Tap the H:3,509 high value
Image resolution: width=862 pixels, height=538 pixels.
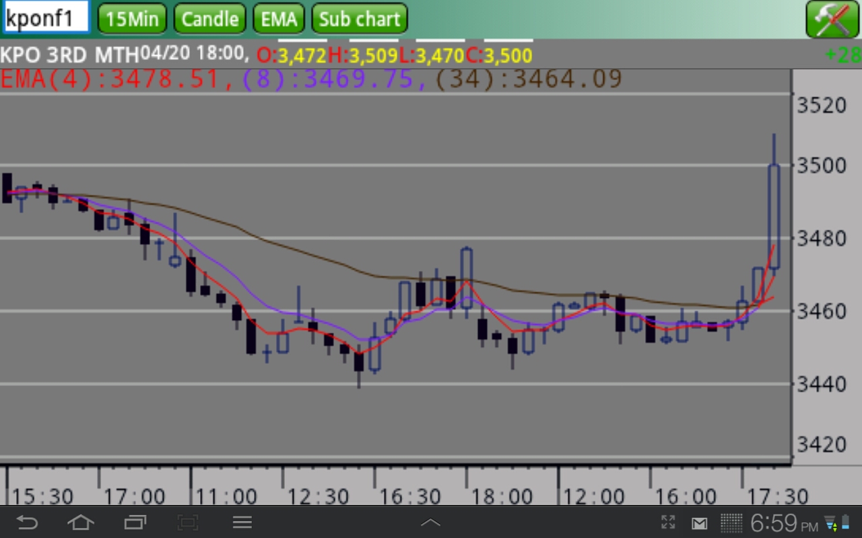coord(363,55)
